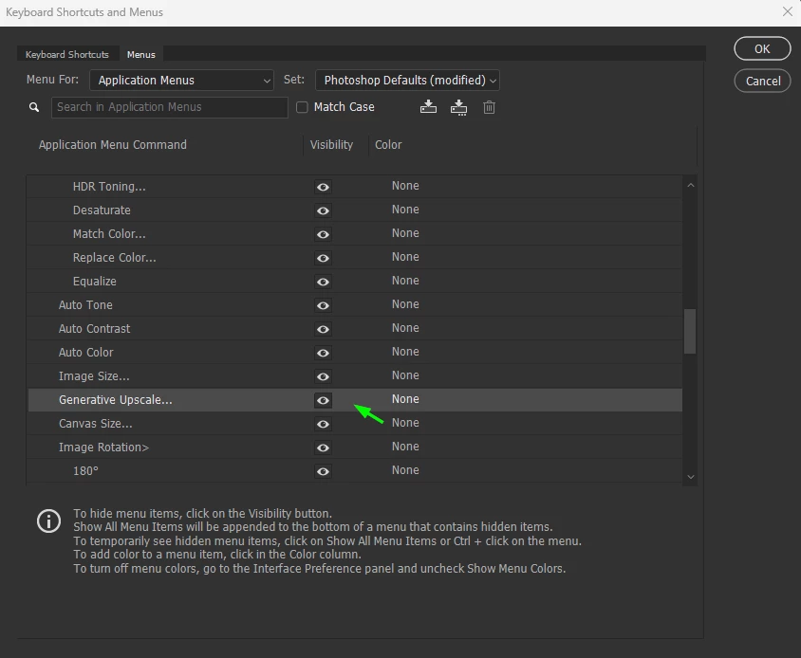Choose color for Auto Tone row
The height and width of the screenshot is (658, 801).
pyautogui.click(x=405, y=304)
